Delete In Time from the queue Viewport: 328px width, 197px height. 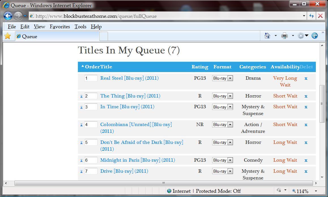coord(306,107)
